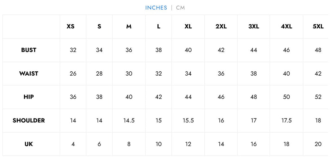
Task: Select the INCHES unit tab
Action: pos(156,8)
